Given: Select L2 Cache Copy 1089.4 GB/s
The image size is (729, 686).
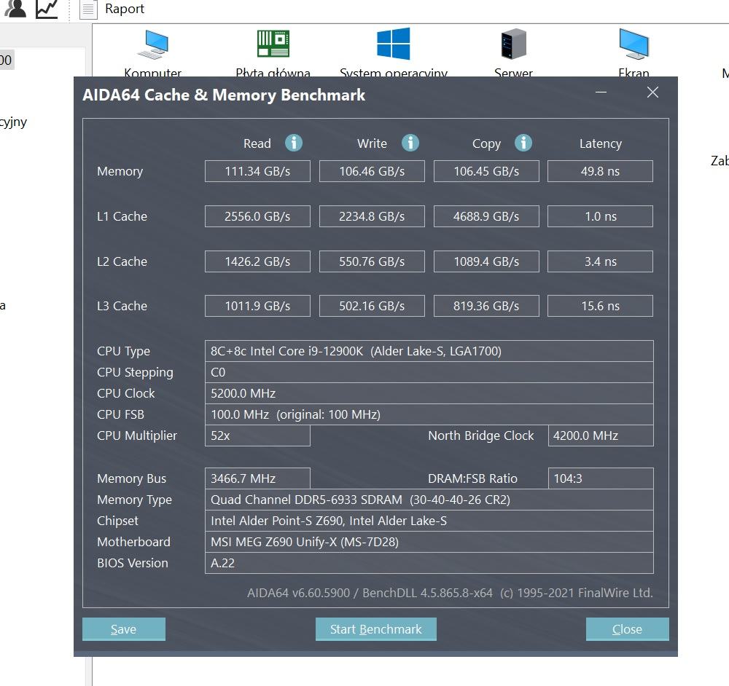Looking at the screenshot, I should [x=486, y=261].
